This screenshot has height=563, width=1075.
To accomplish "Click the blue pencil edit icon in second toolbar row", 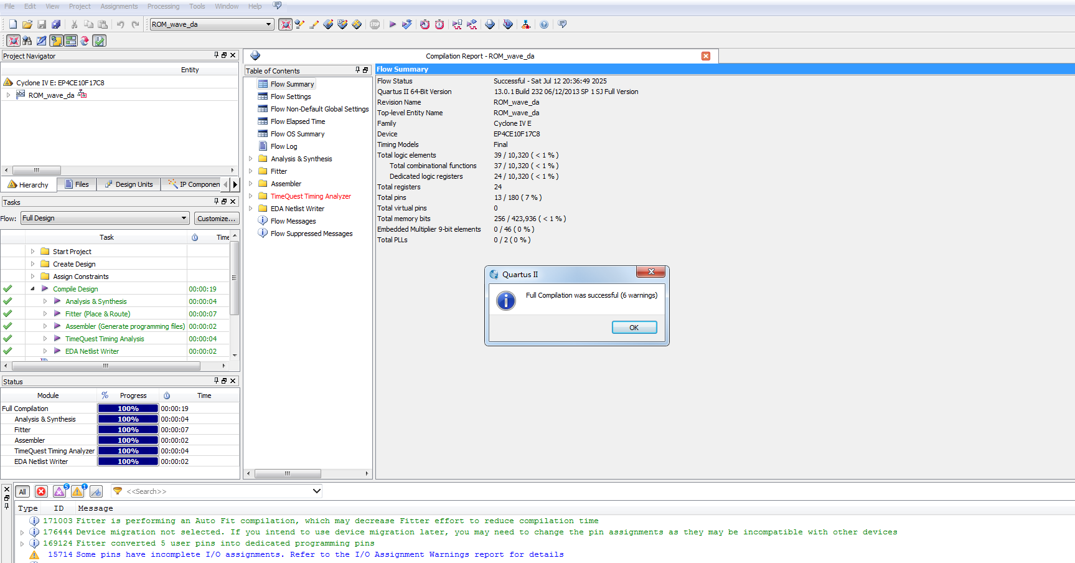I will (x=42, y=40).
